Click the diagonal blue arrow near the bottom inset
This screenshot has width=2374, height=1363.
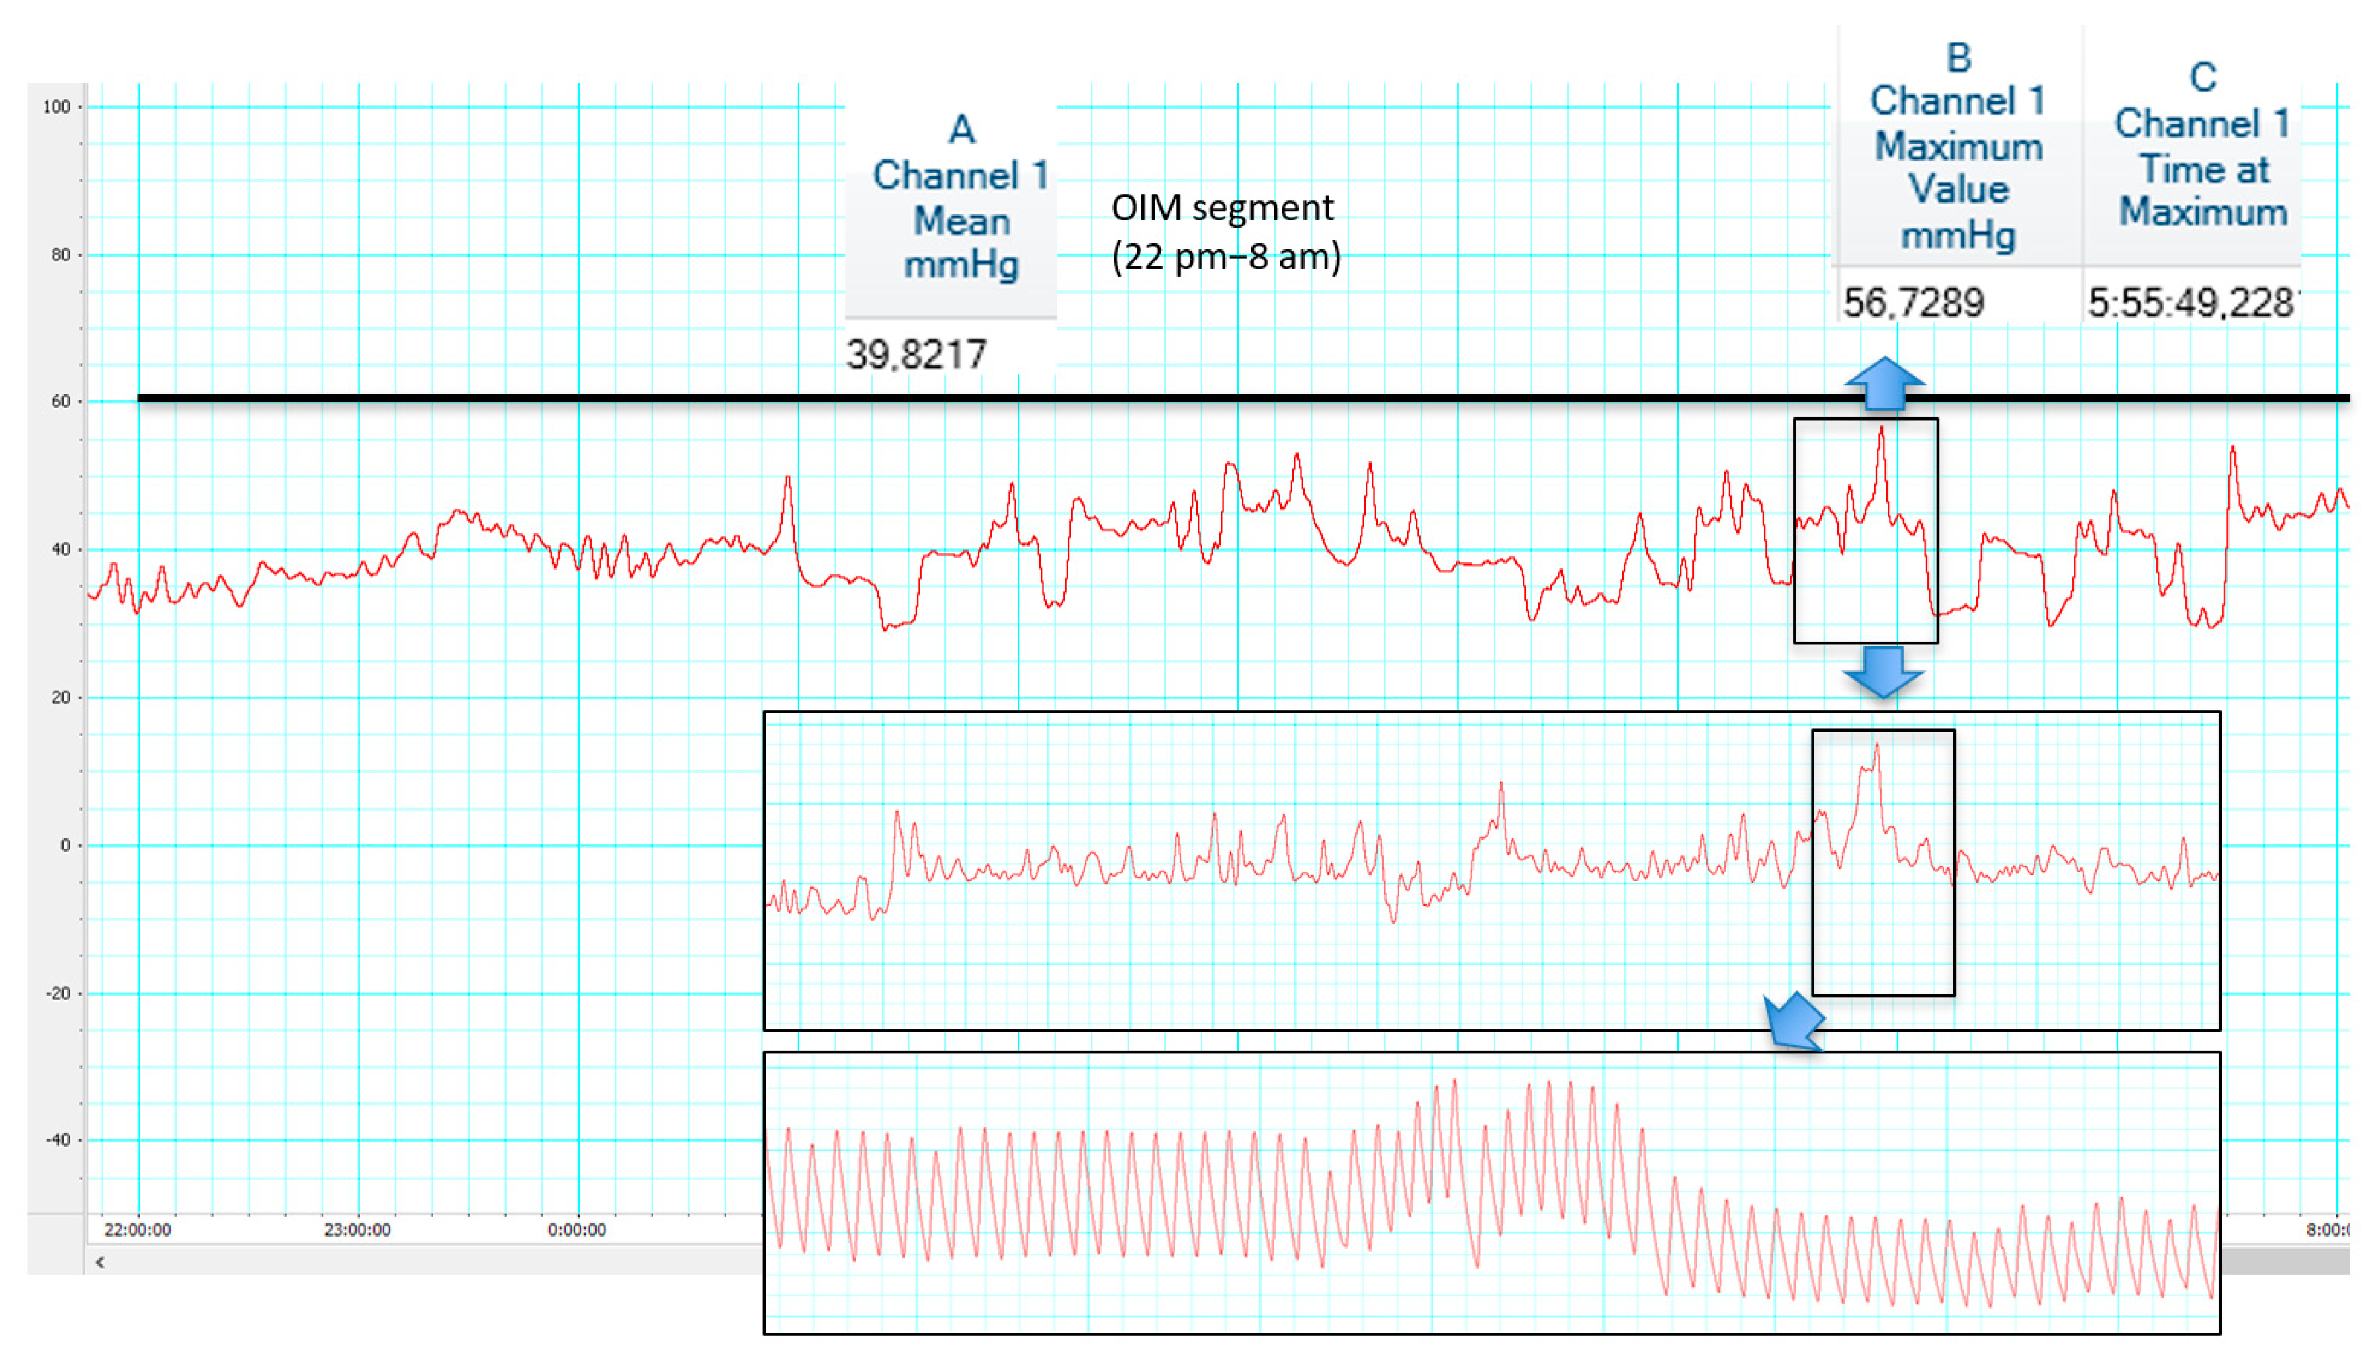[x=1794, y=1022]
